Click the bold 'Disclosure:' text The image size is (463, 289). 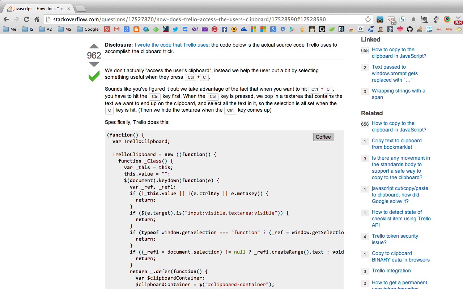coord(119,45)
